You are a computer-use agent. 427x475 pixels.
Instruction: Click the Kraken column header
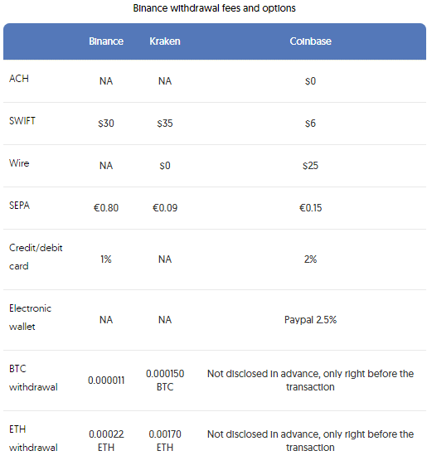165,41
